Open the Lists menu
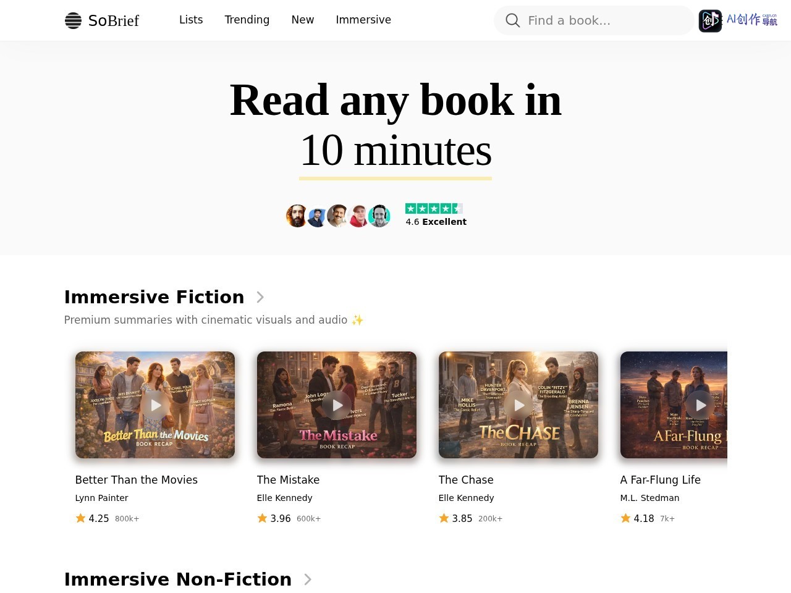Viewport: 791px width, 593px height. coord(191,20)
